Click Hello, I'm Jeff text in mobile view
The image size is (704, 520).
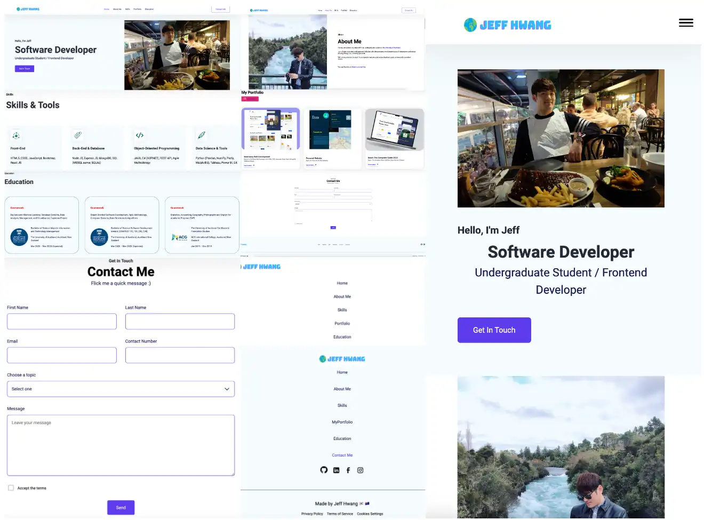pos(489,230)
